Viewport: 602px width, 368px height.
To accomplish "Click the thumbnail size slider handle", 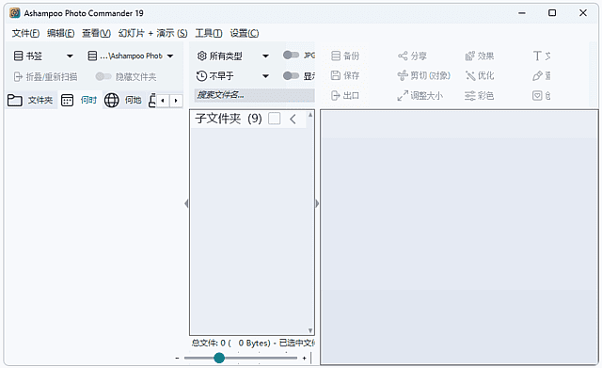I will [x=219, y=358].
